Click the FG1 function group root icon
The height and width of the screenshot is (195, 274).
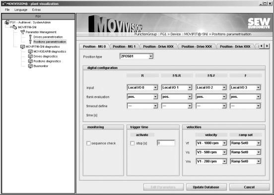click(x=7, y=22)
